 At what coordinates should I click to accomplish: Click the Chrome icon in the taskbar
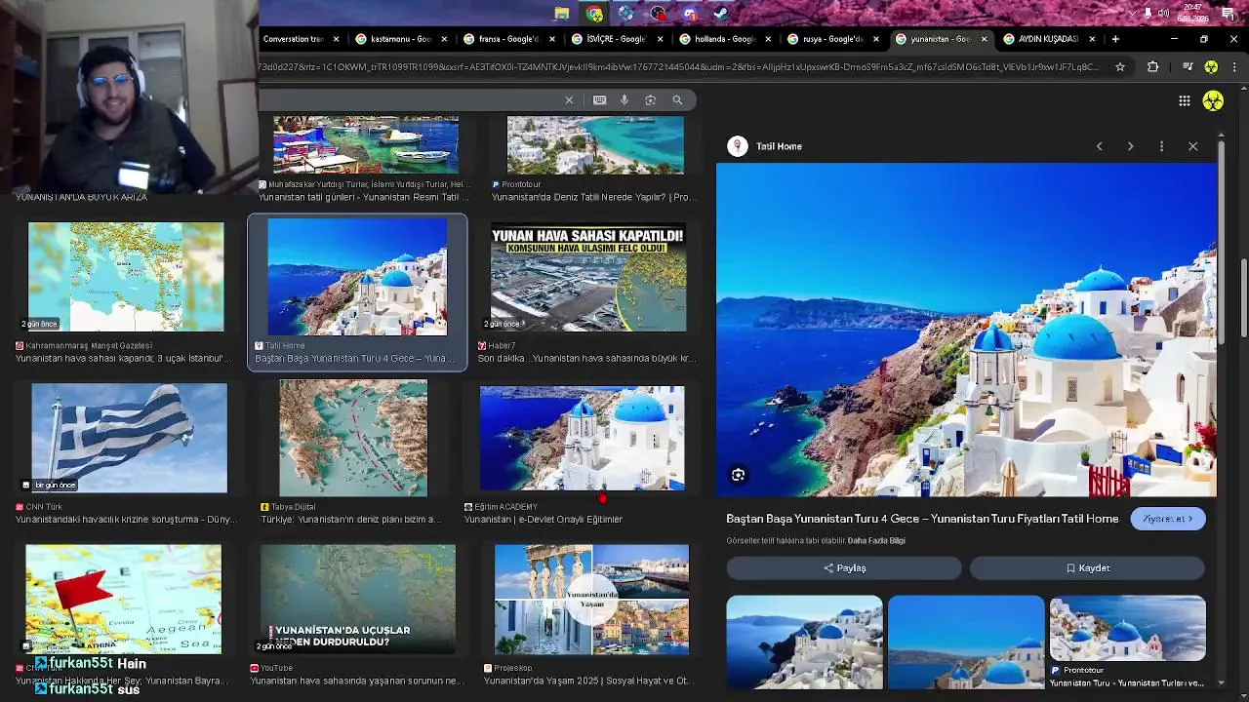[594, 14]
